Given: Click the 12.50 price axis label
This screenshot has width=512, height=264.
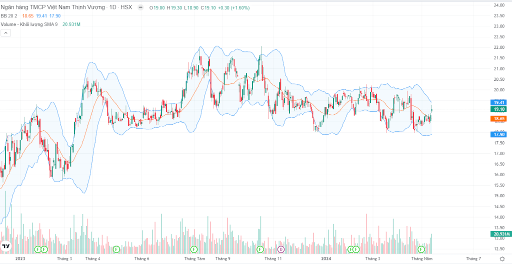Looking at the screenshot, I should point(498,249).
